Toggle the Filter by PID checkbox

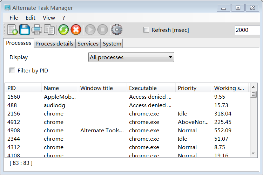12,70
